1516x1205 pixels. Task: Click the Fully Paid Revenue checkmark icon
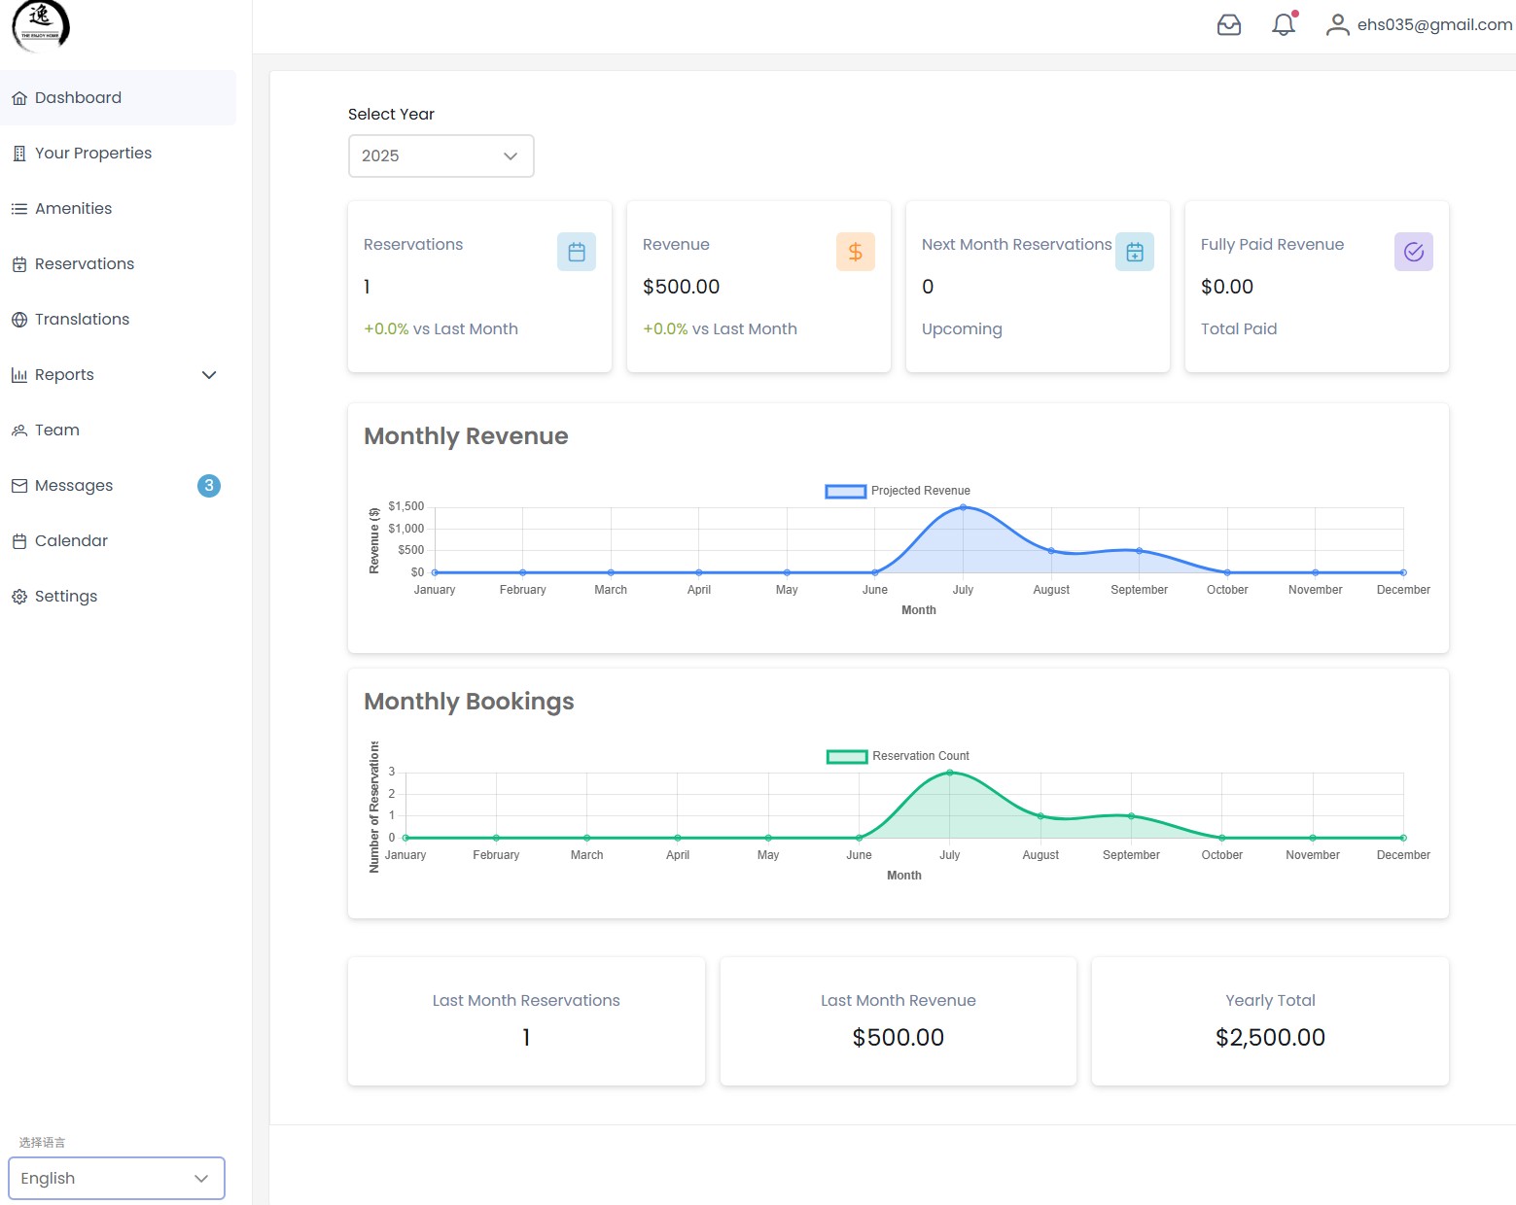coord(1413,253)
